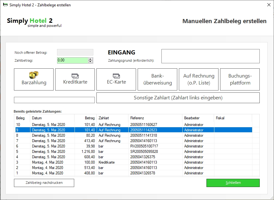Sort by the Beleg column header
Screen dimensions: 274x200
tap(22, 118)
